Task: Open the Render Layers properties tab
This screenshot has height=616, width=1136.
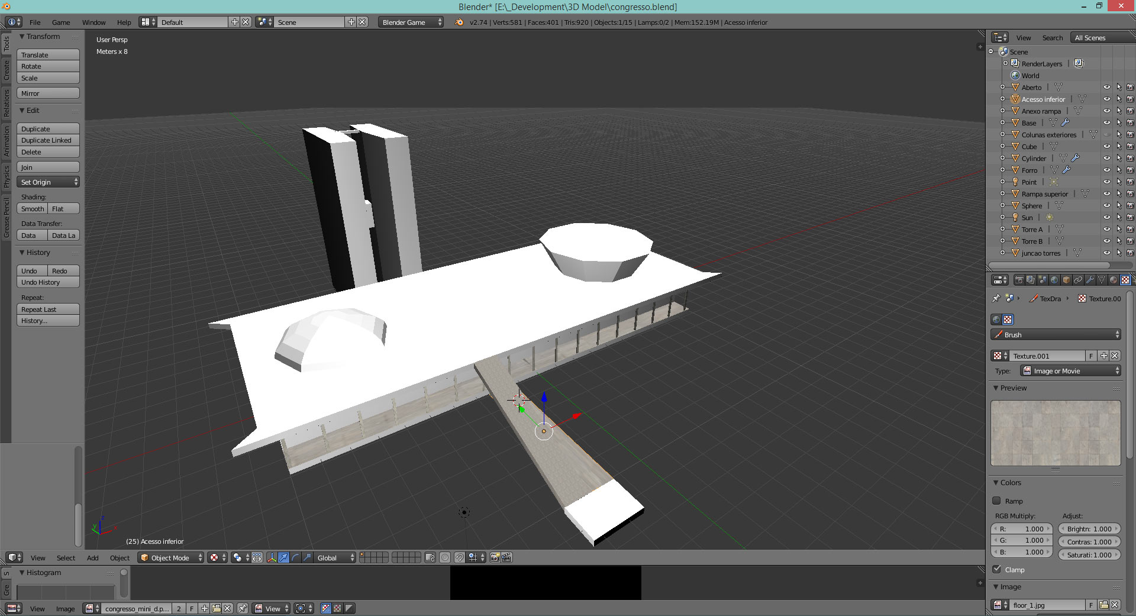Action: point(1031,280)
